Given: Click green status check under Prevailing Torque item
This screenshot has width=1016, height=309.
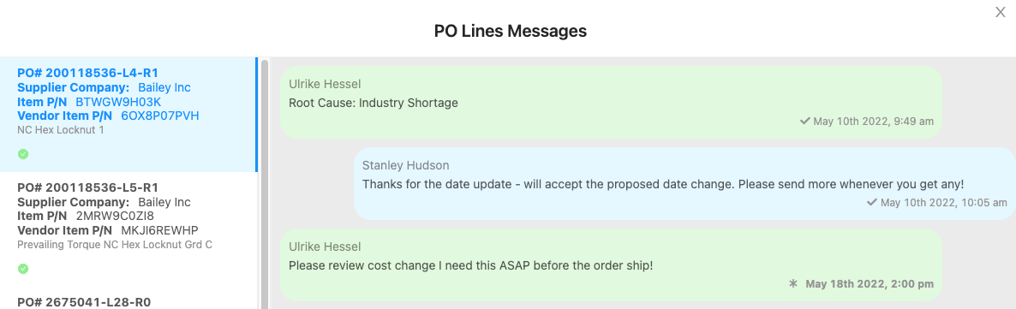Looking at the screenshot, I should (x=22, y=268).
